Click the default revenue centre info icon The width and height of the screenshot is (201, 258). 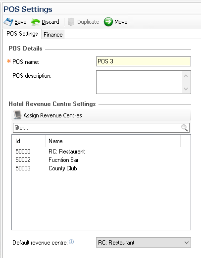(71, 242)
